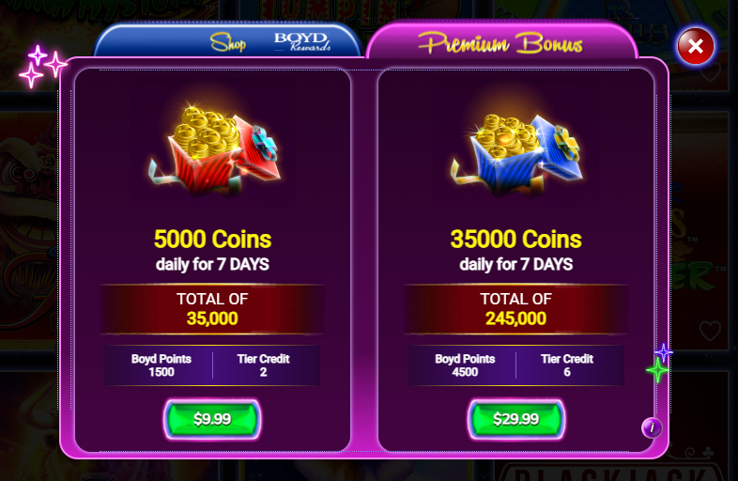Screen dimensions: 738x481
Task: Click the 5000 Coins title
Action: click(212, 239)
